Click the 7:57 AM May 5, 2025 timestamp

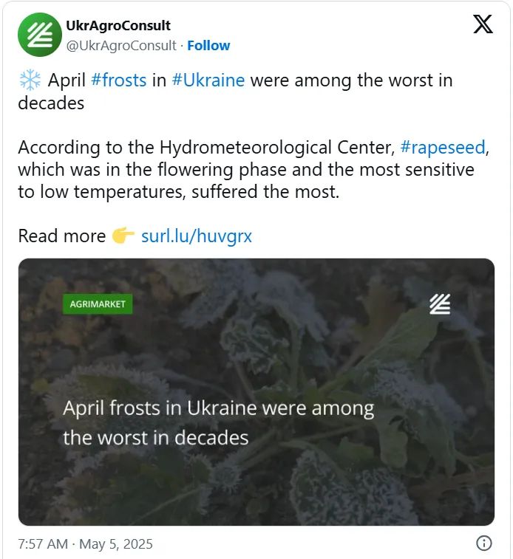tap(85, 544)
